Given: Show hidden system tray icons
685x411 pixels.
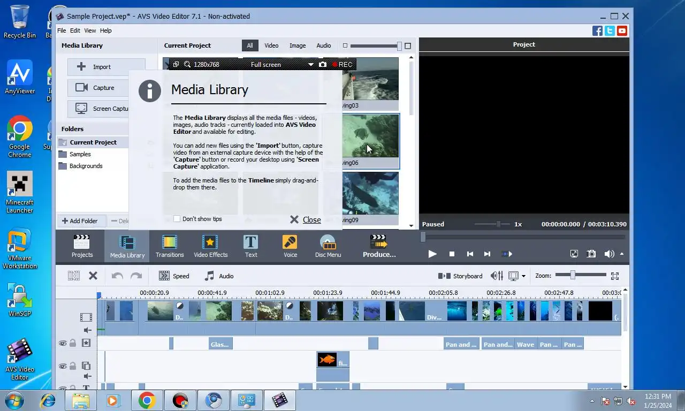Looking at the screenshot, I should click(592, 401).
